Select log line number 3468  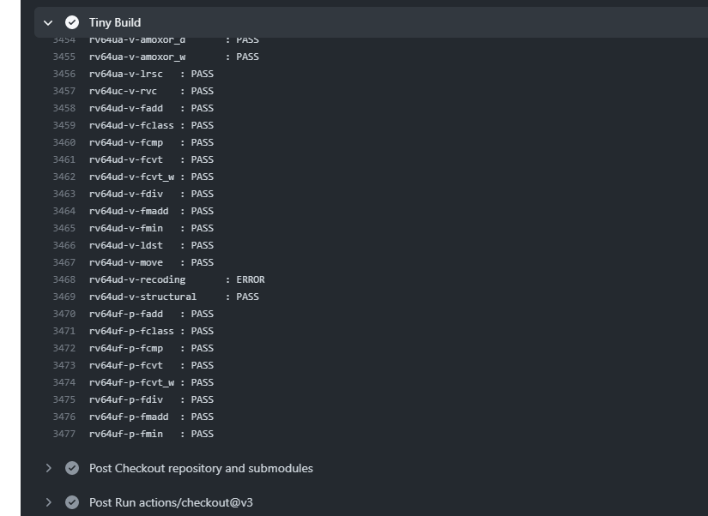[64, 279]
